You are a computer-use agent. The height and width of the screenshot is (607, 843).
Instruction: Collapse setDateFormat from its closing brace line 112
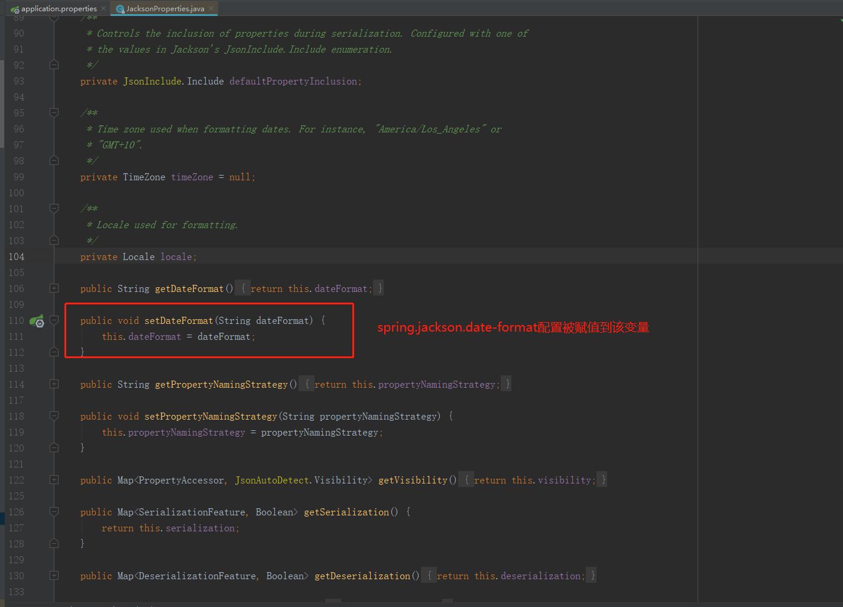click(x=54, y=352)
